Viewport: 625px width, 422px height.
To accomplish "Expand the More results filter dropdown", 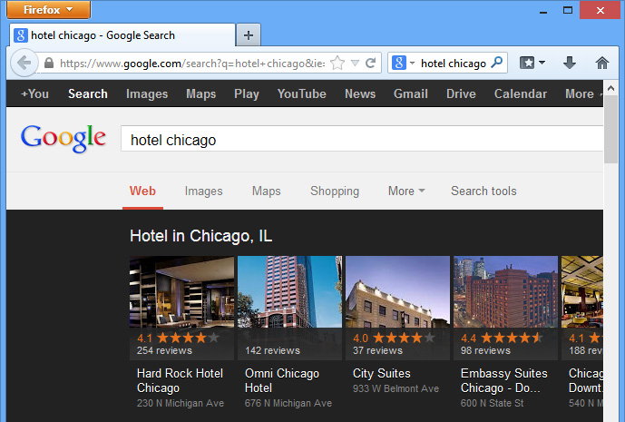I will pos(406,191).
